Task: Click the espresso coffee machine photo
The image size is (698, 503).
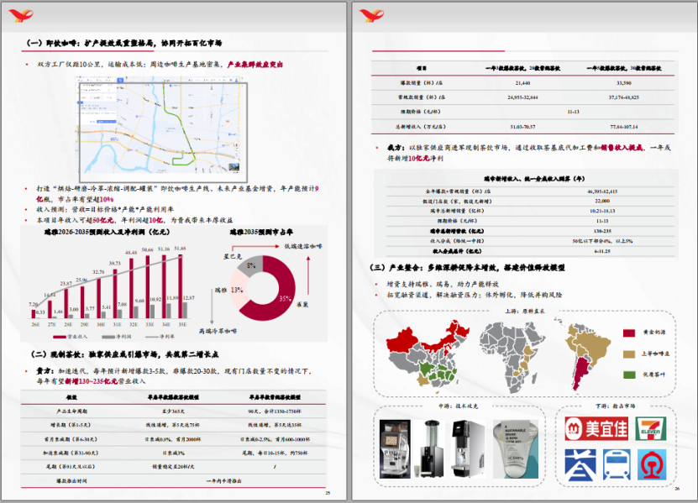Action: click(x=395, y=448)
